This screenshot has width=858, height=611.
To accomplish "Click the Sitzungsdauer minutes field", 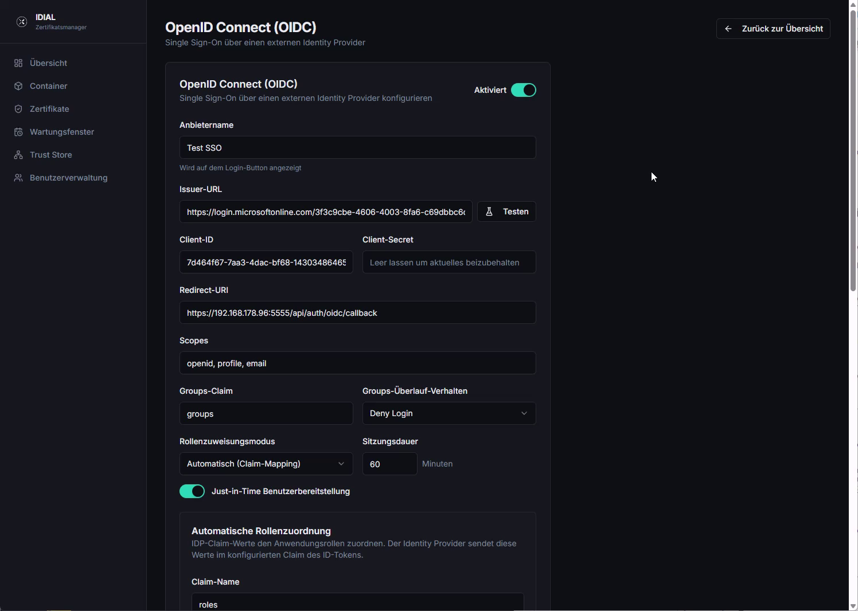I will click(390, 464).
